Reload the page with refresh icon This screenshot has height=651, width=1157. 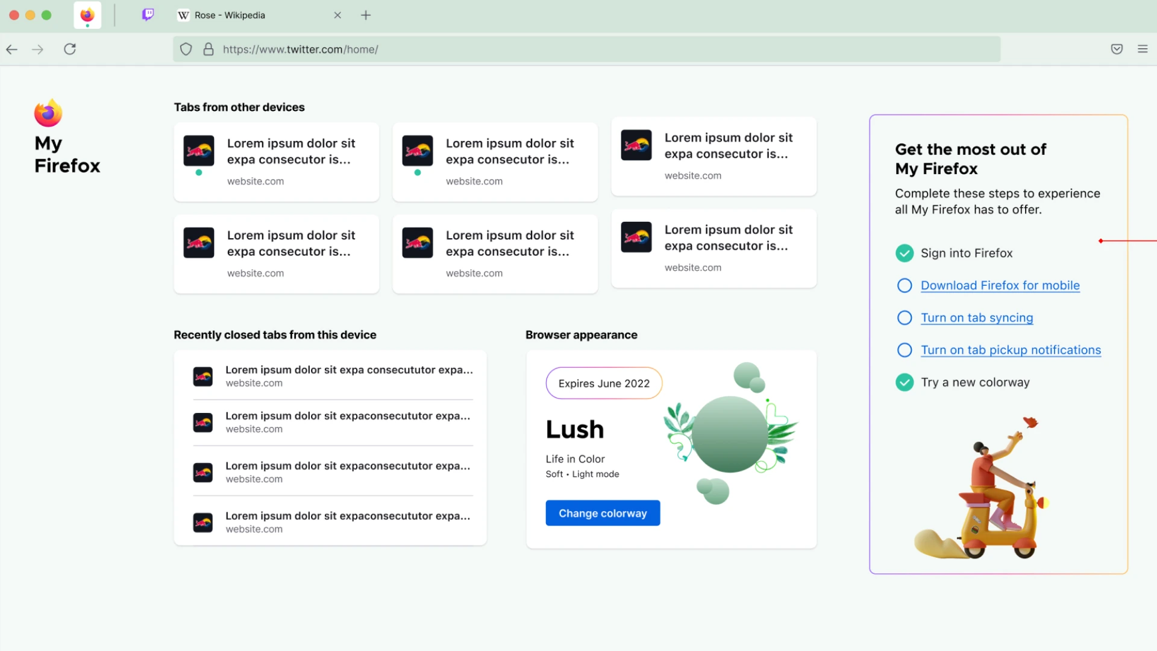(x=70, y=49)
